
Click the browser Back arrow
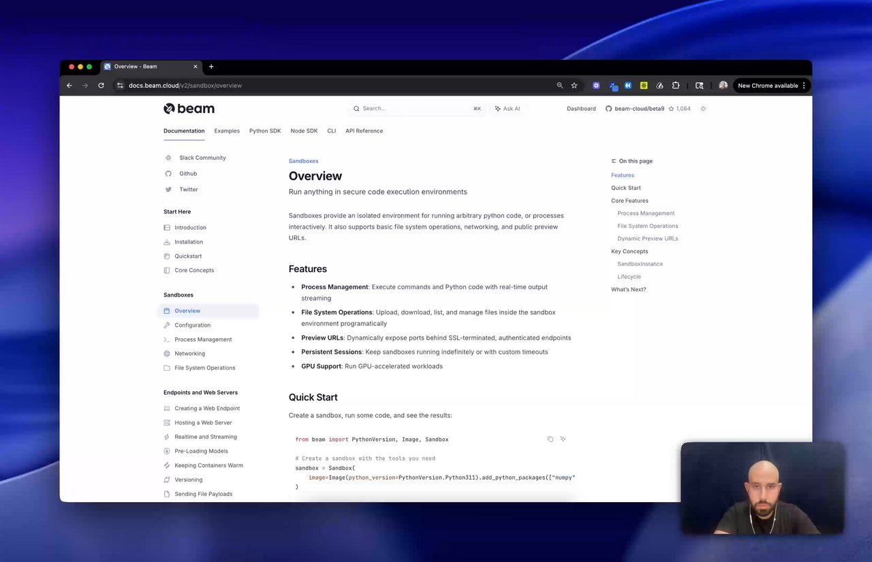(69, 86)
